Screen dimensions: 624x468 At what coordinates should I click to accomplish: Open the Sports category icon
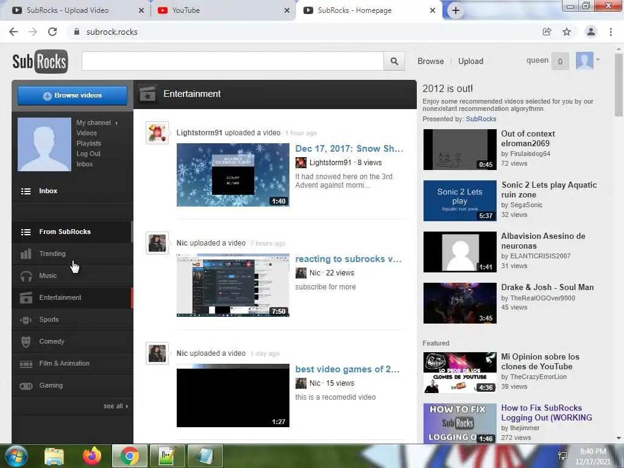26,319
